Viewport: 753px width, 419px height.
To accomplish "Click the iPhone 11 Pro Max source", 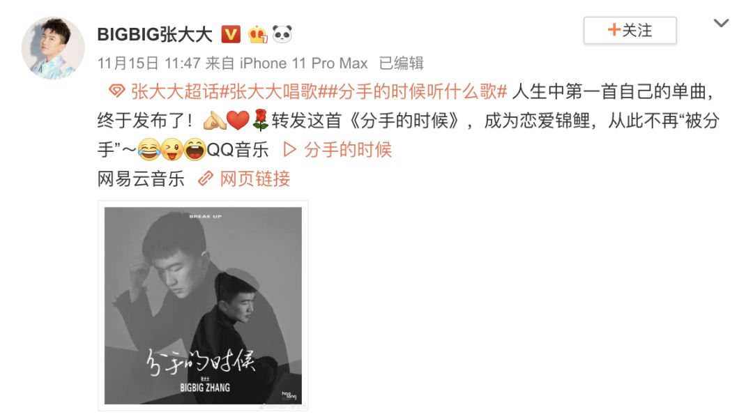I will [x=303, y=63].
